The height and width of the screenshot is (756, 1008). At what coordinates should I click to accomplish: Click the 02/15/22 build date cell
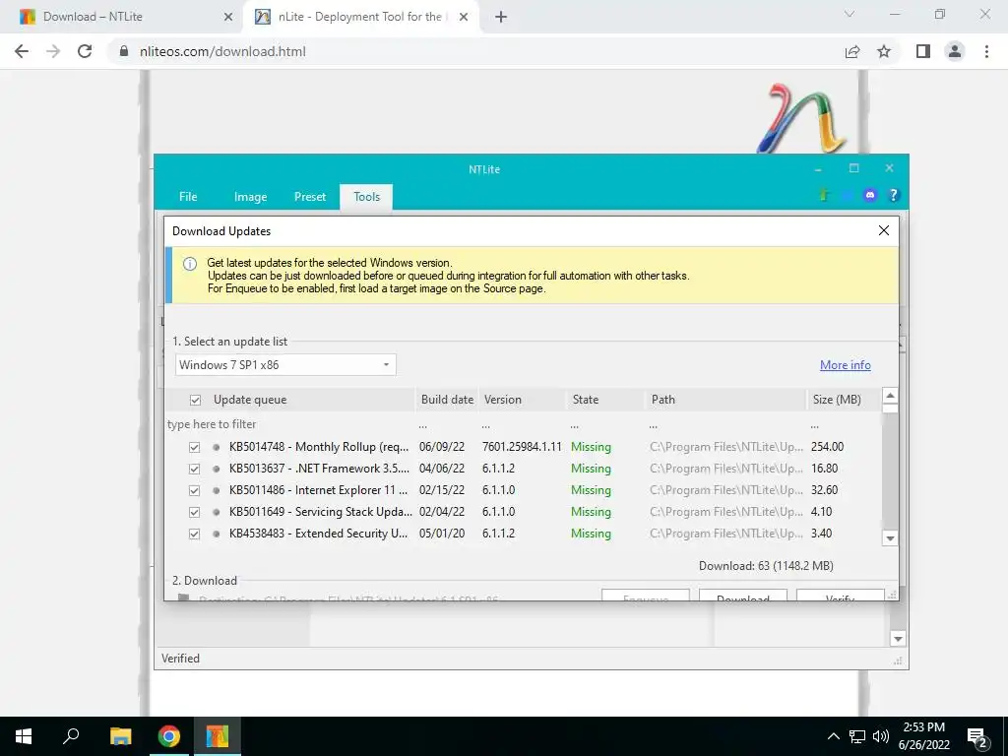(x=442, y=490)
